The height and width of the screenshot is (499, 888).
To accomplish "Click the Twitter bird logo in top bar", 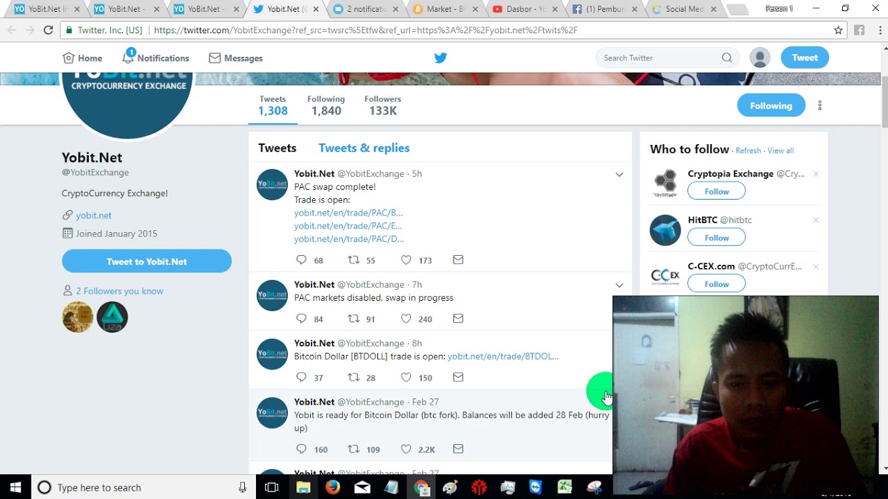I will [x=441, y=58].
